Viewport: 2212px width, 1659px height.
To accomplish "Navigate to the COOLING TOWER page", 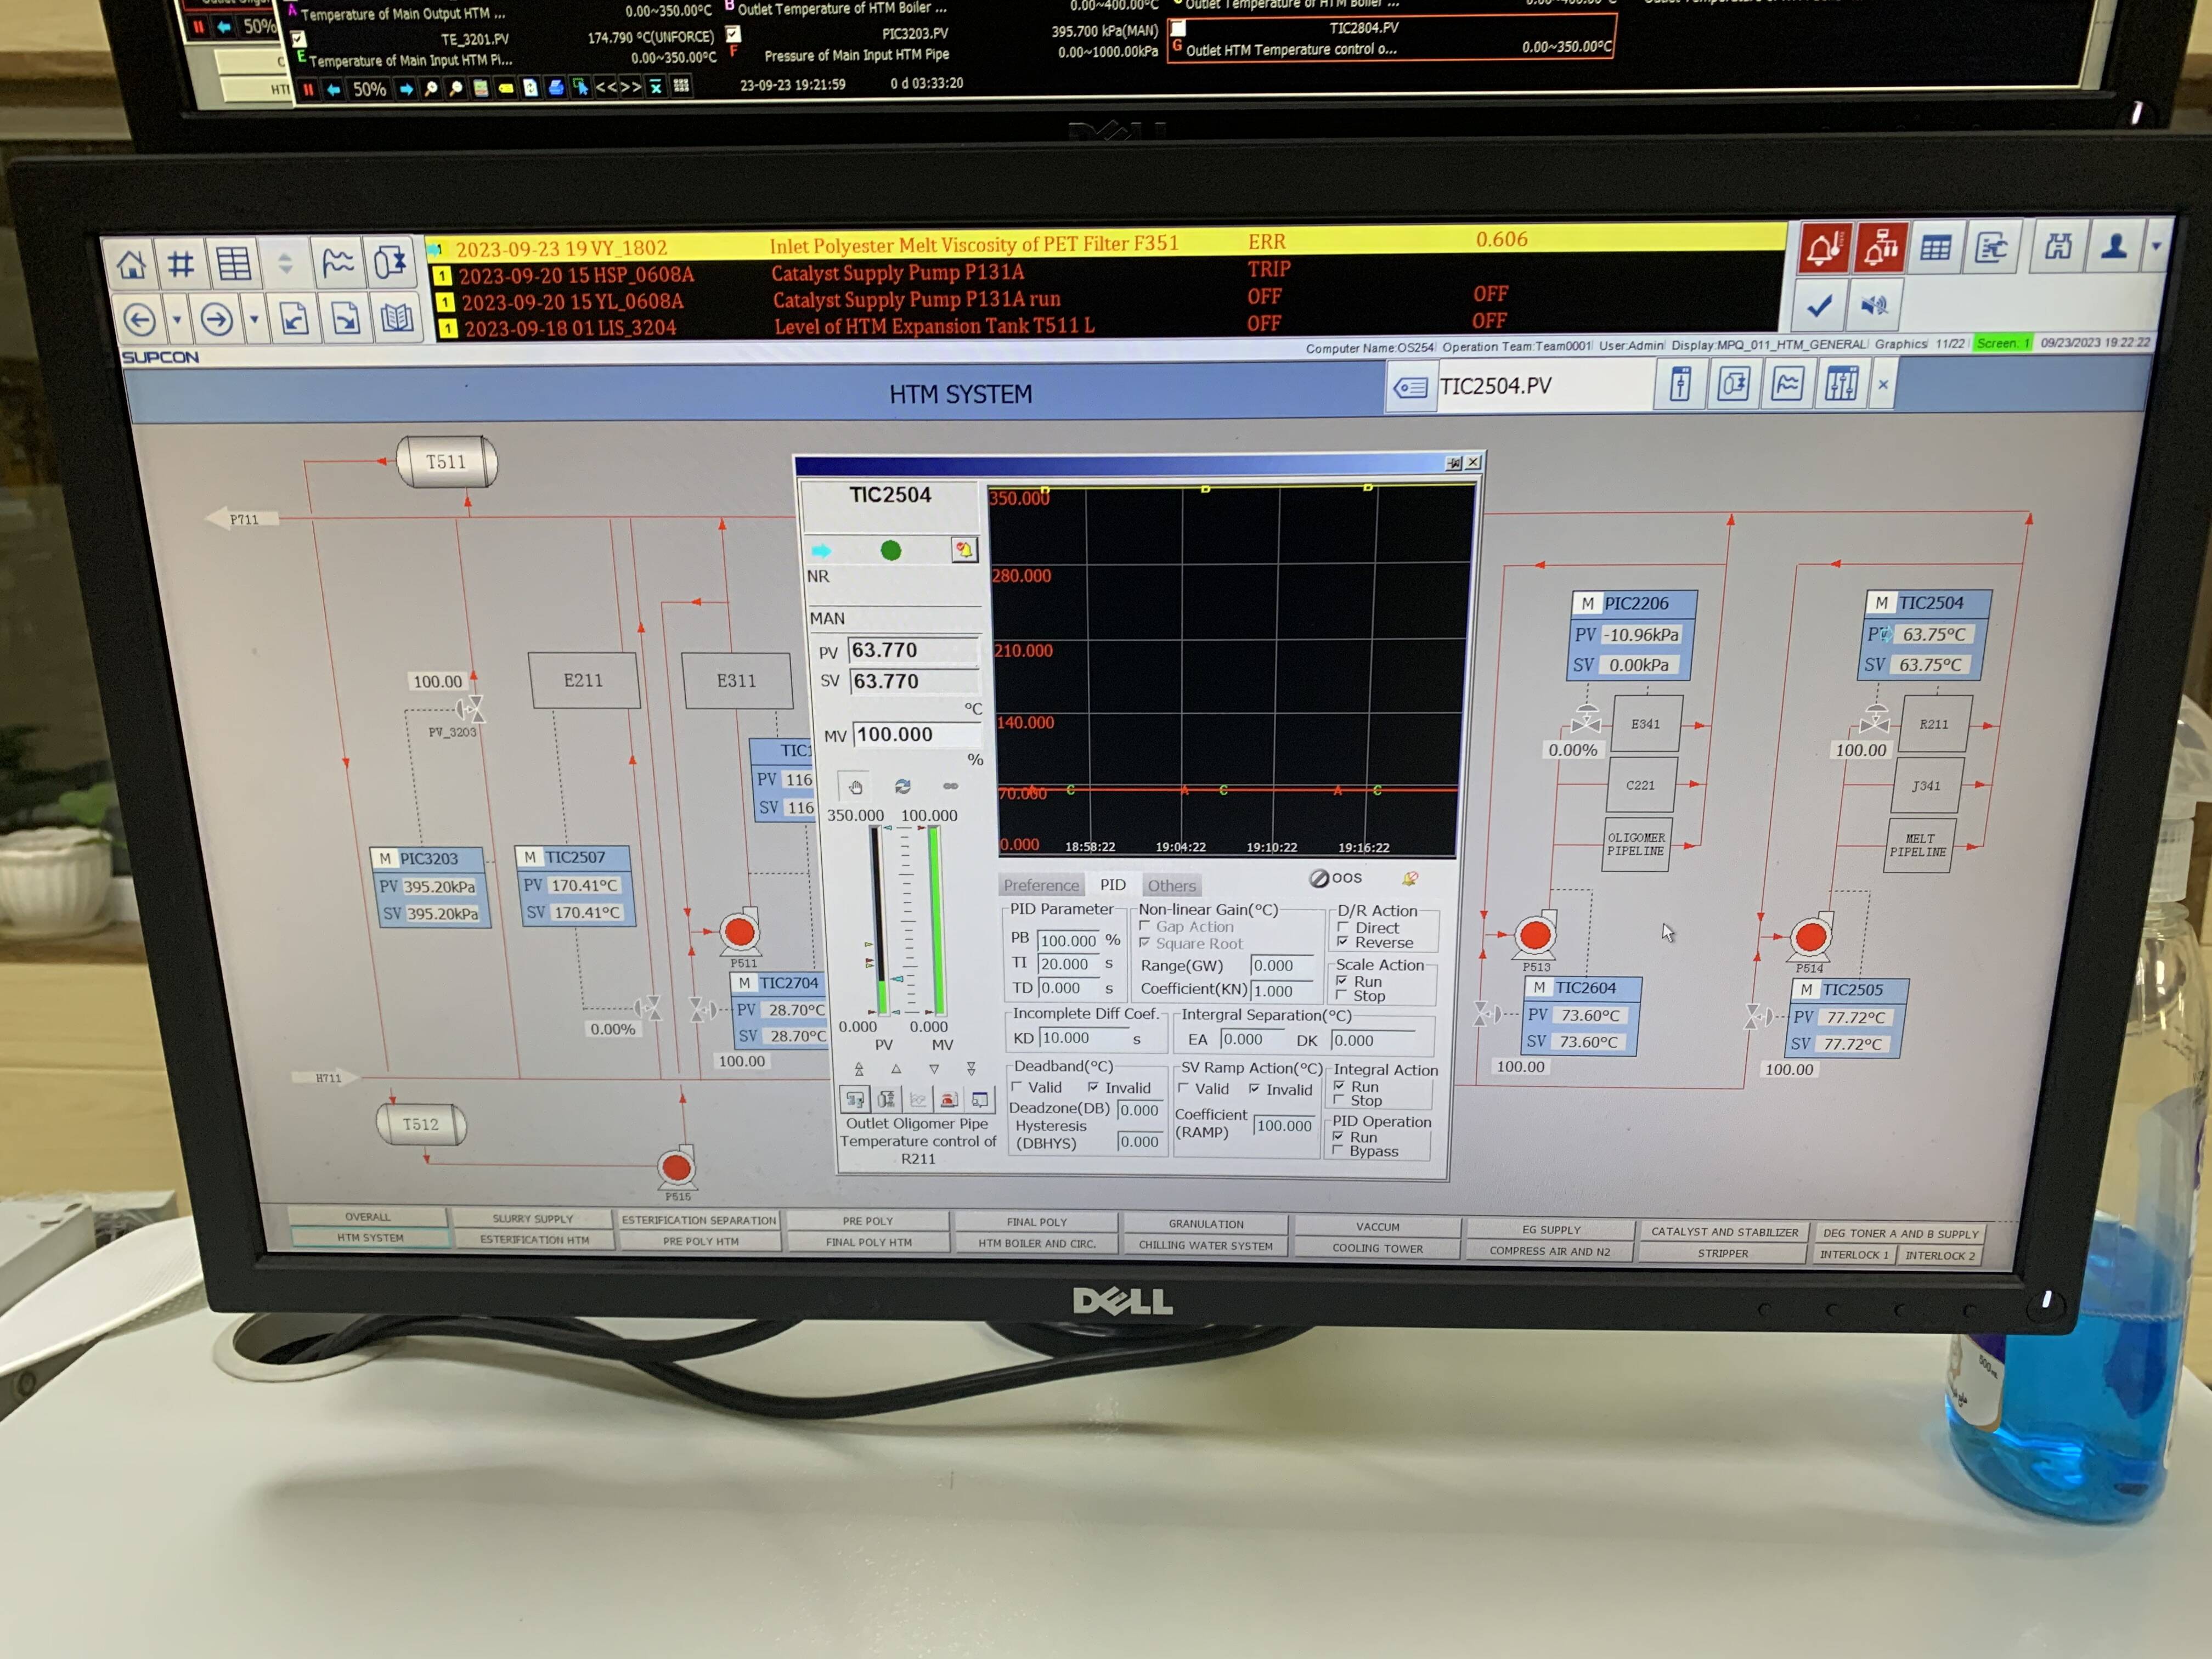I will [1377, 1248].
